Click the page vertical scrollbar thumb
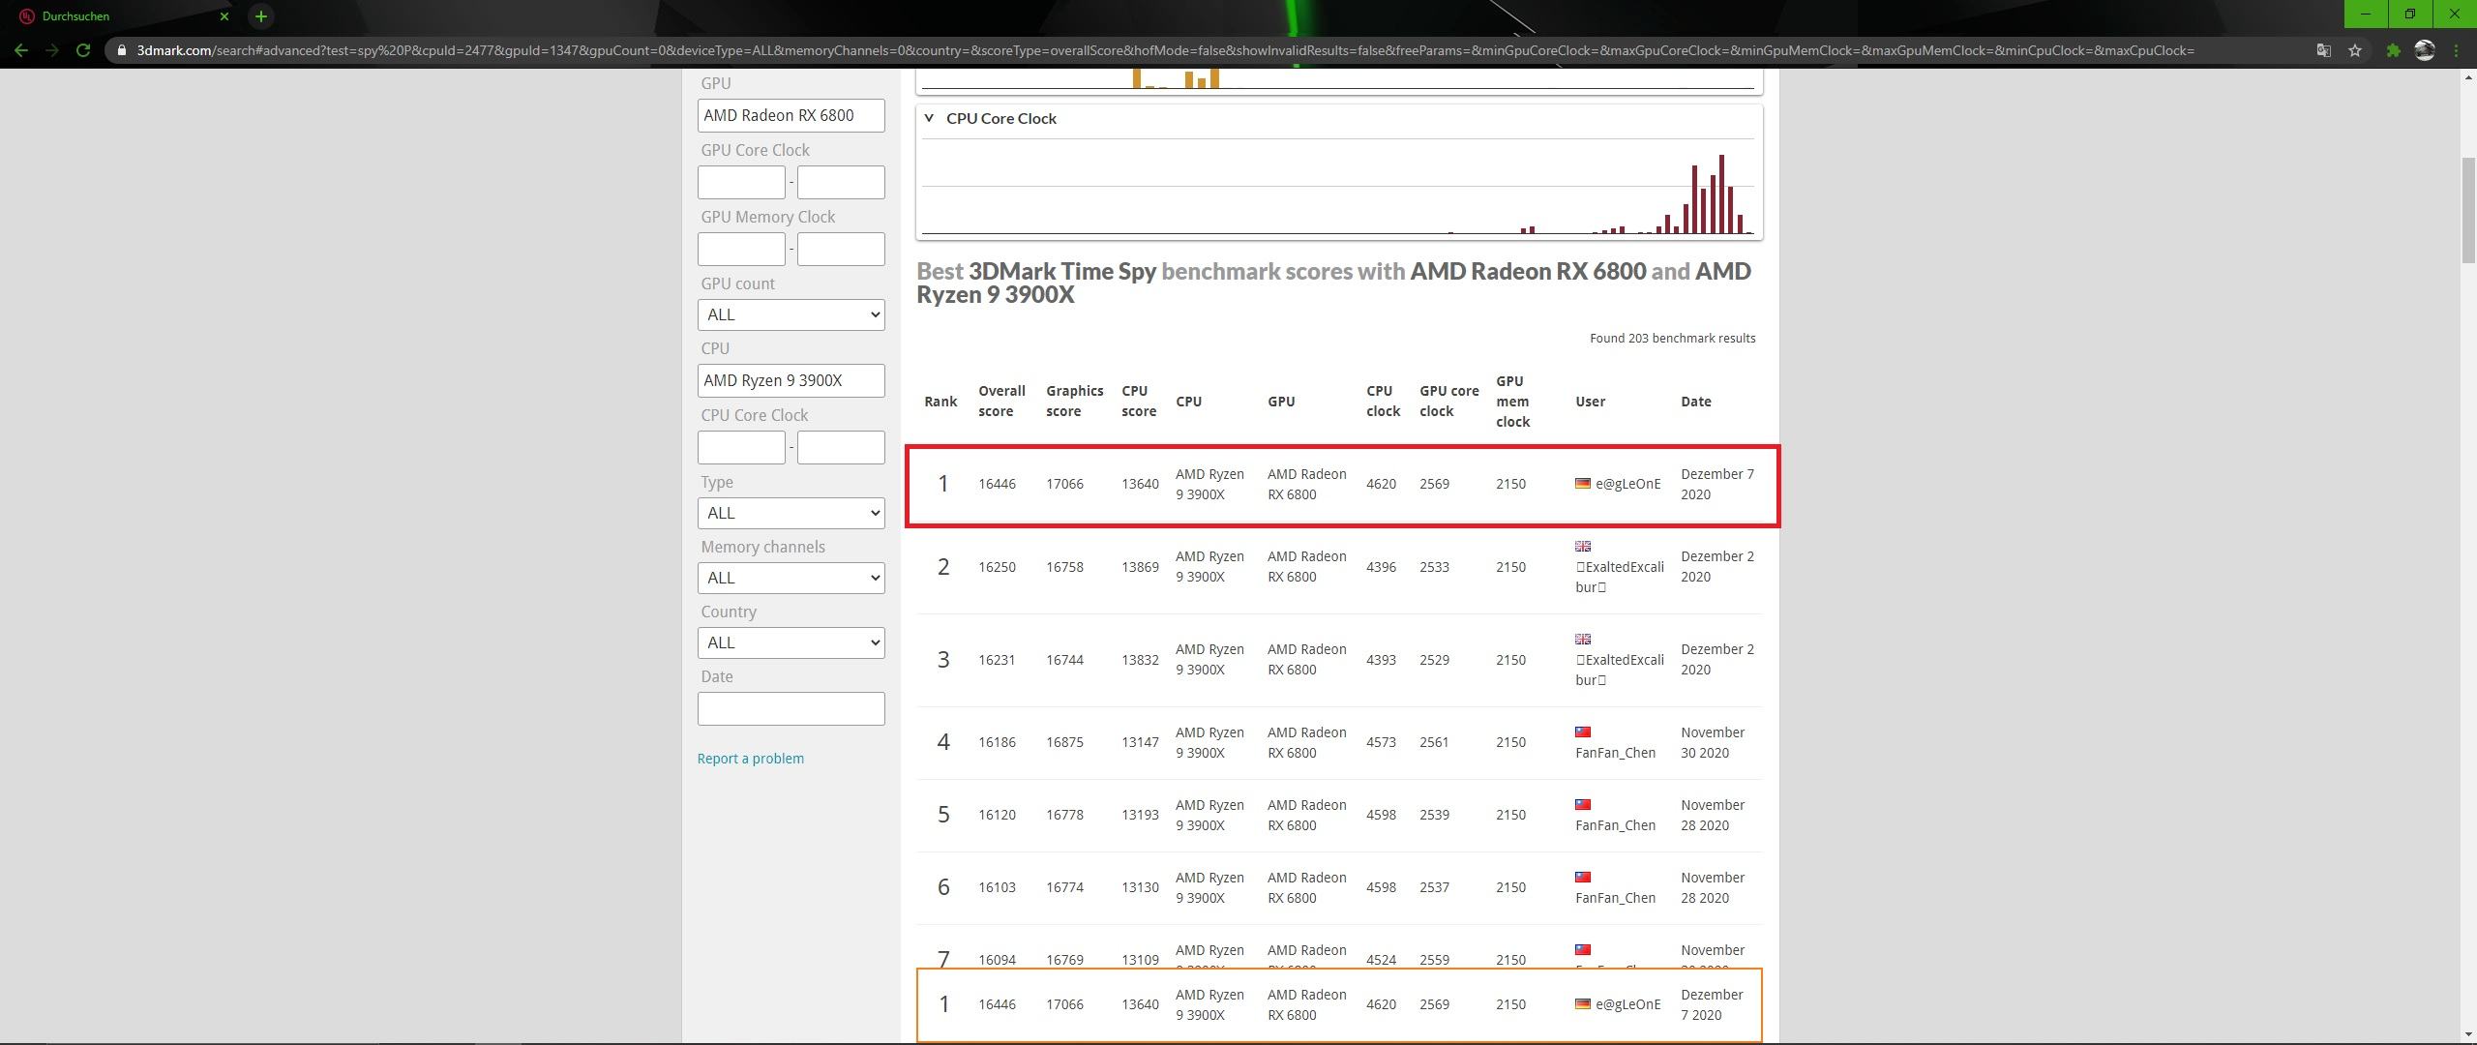The image size is (2477, 1045). coord(2468,208)
